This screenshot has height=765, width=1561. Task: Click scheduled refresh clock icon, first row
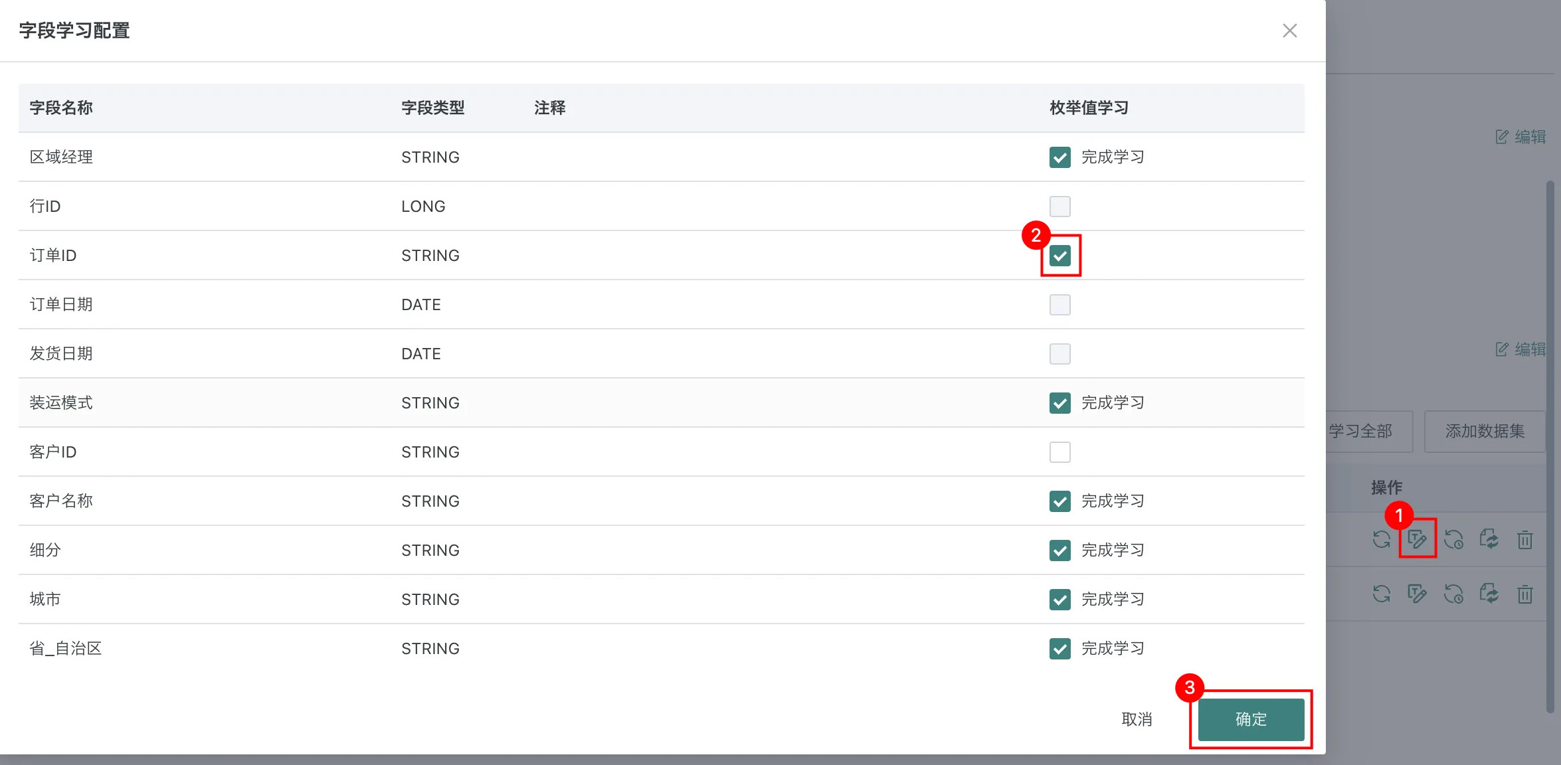point(1453,539)
